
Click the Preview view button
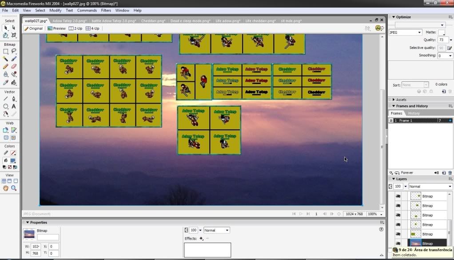56,28
